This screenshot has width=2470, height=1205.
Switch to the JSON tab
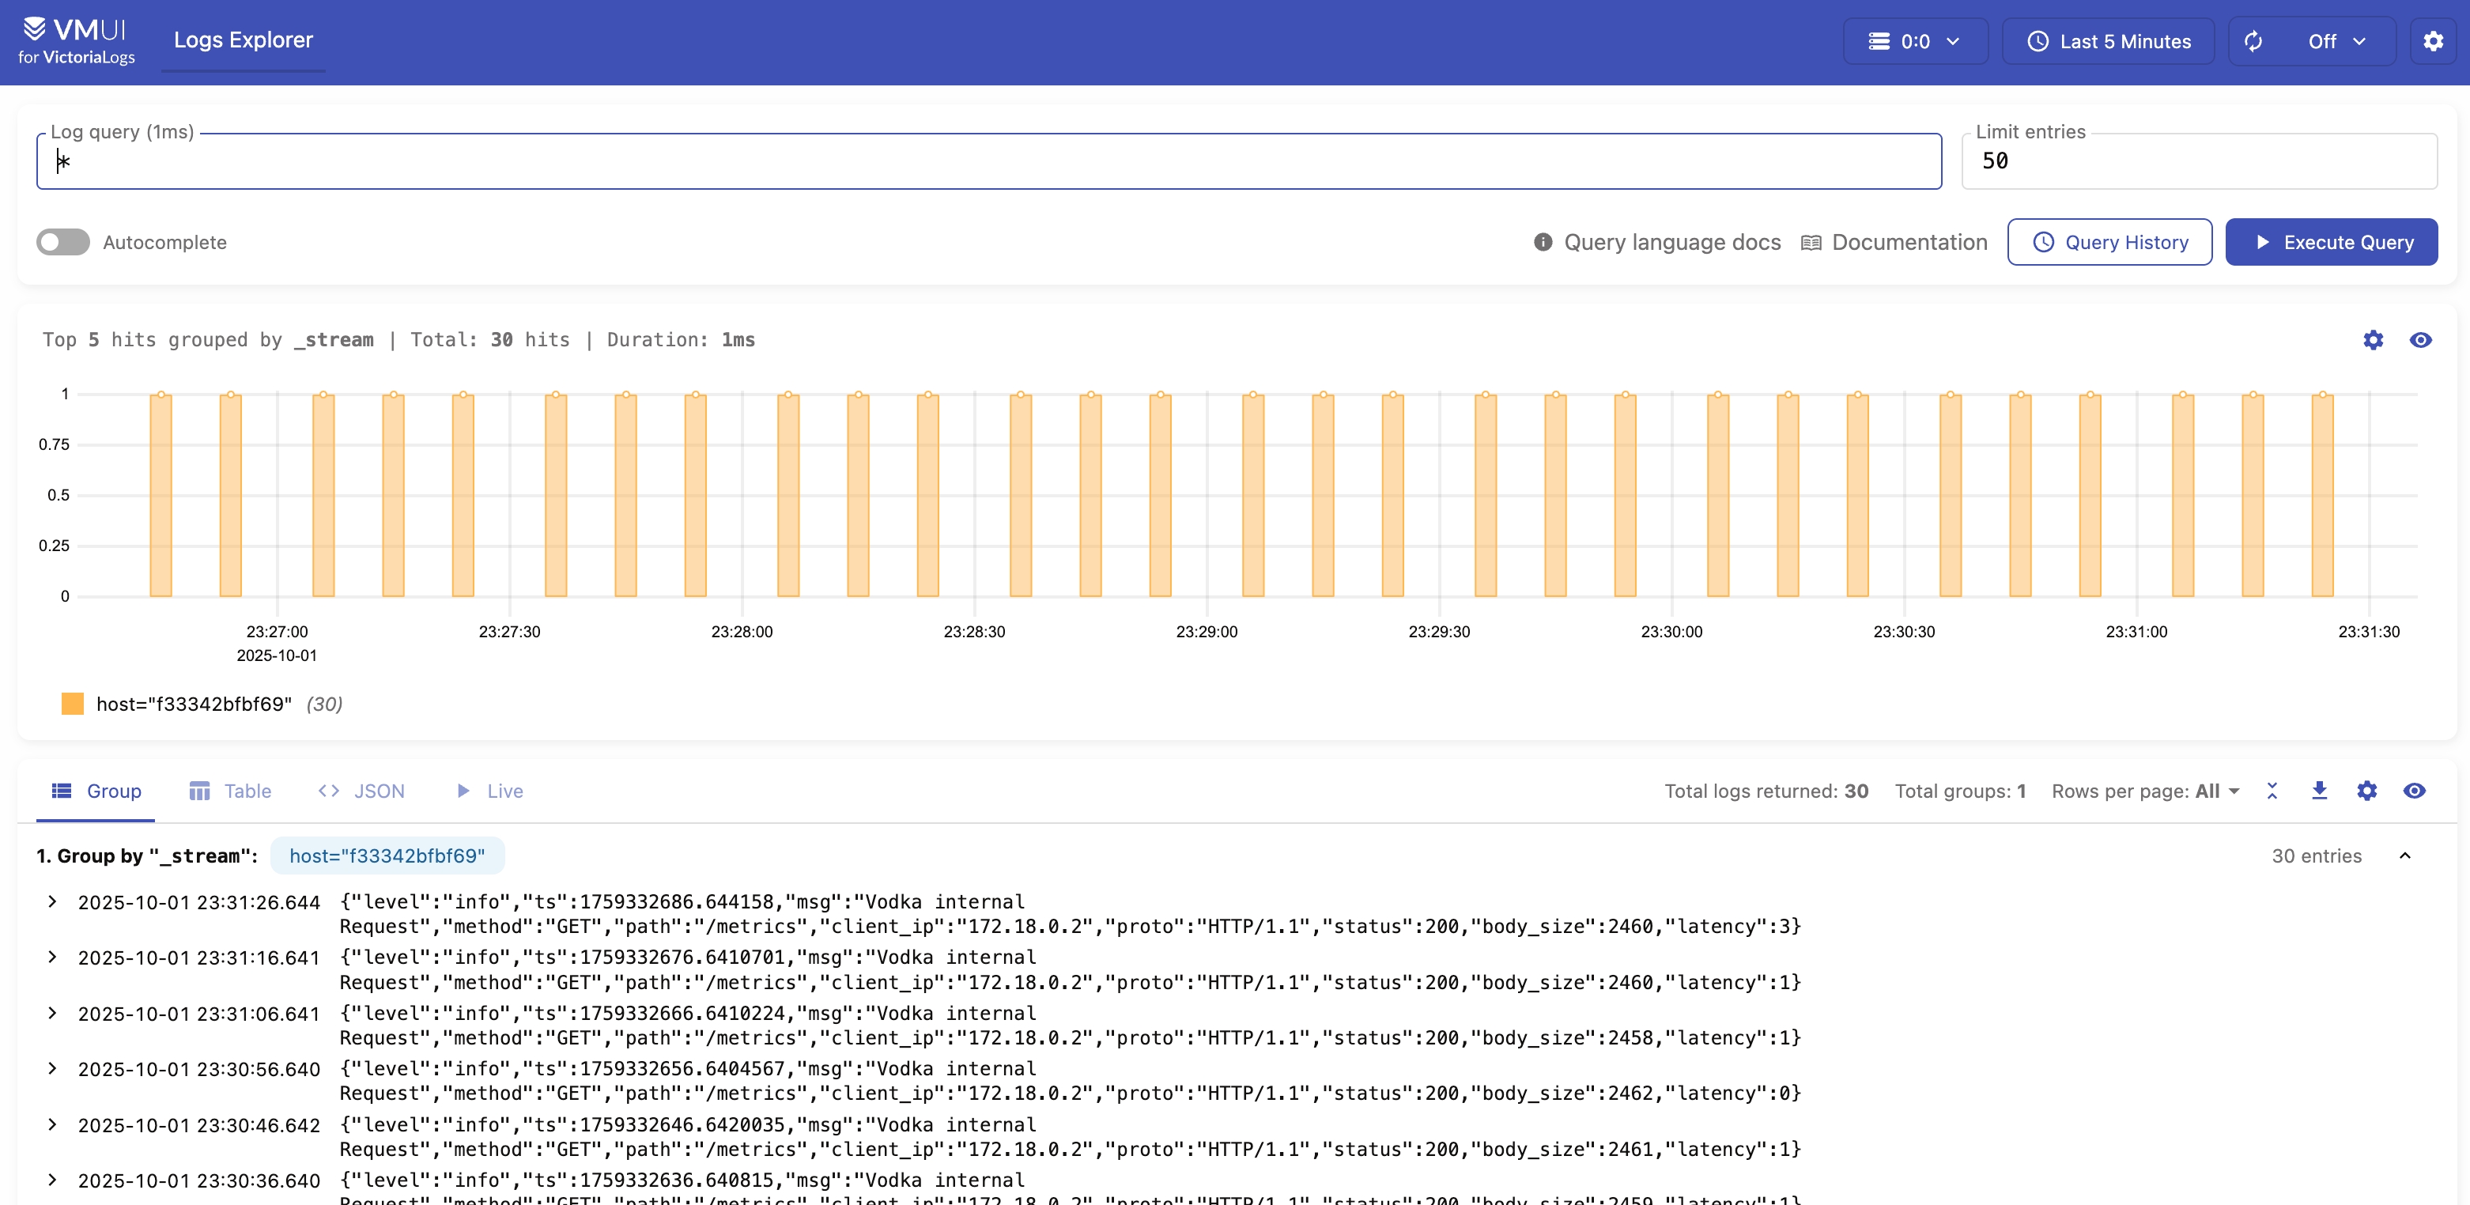pos(361,791)
